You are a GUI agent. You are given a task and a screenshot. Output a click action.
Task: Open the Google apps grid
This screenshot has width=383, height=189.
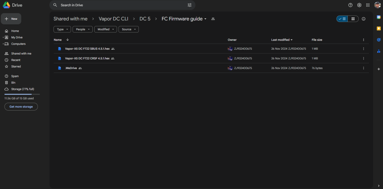(x=368, y=5)
